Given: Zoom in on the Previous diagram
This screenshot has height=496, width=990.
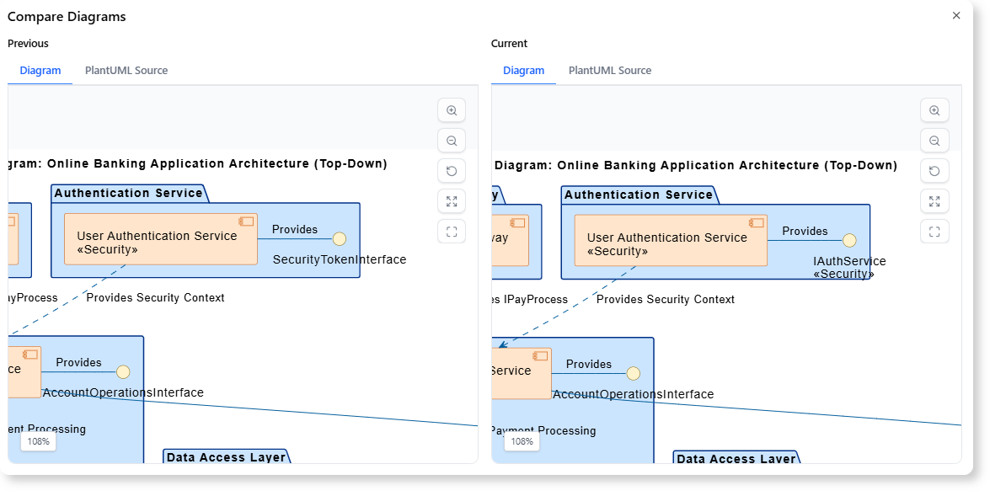Looking at the screenshot, I should [452, 110].
